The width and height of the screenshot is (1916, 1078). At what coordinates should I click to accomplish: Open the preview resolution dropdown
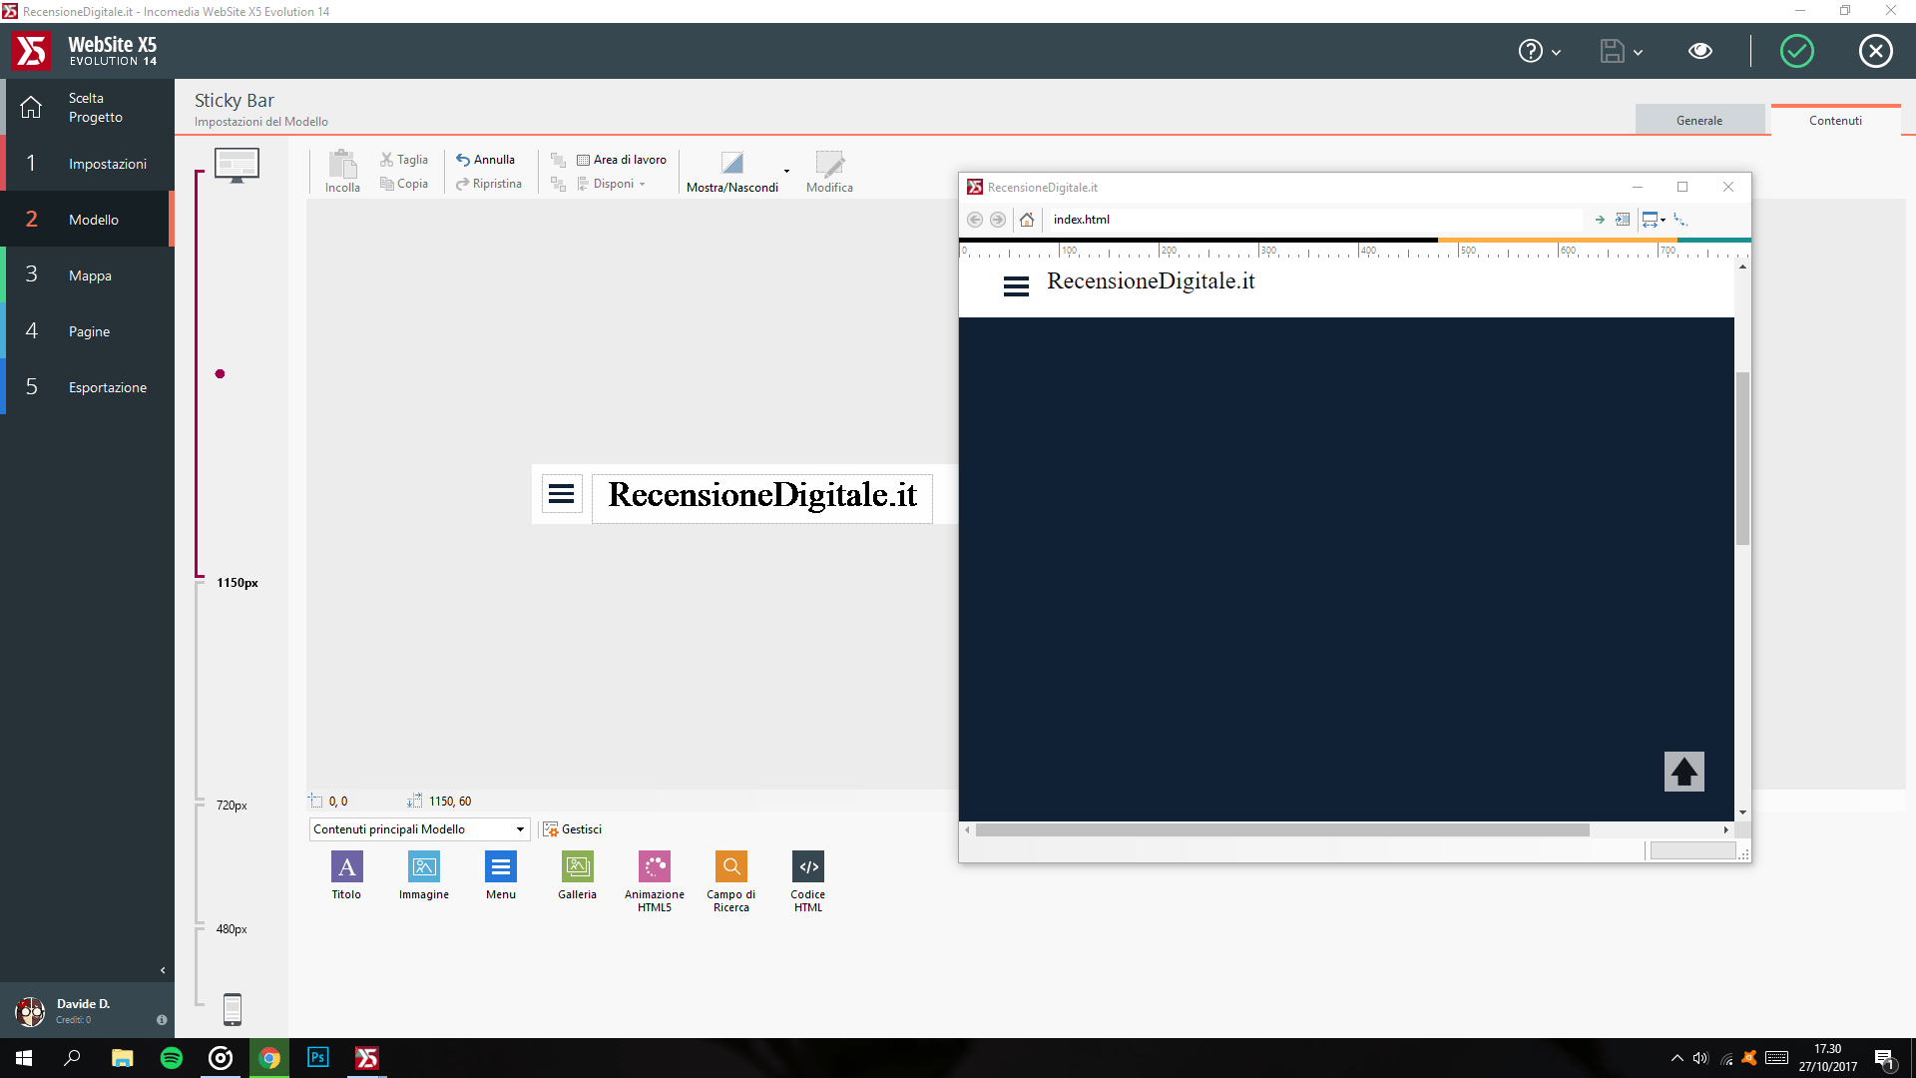(x=1654, y=220)
